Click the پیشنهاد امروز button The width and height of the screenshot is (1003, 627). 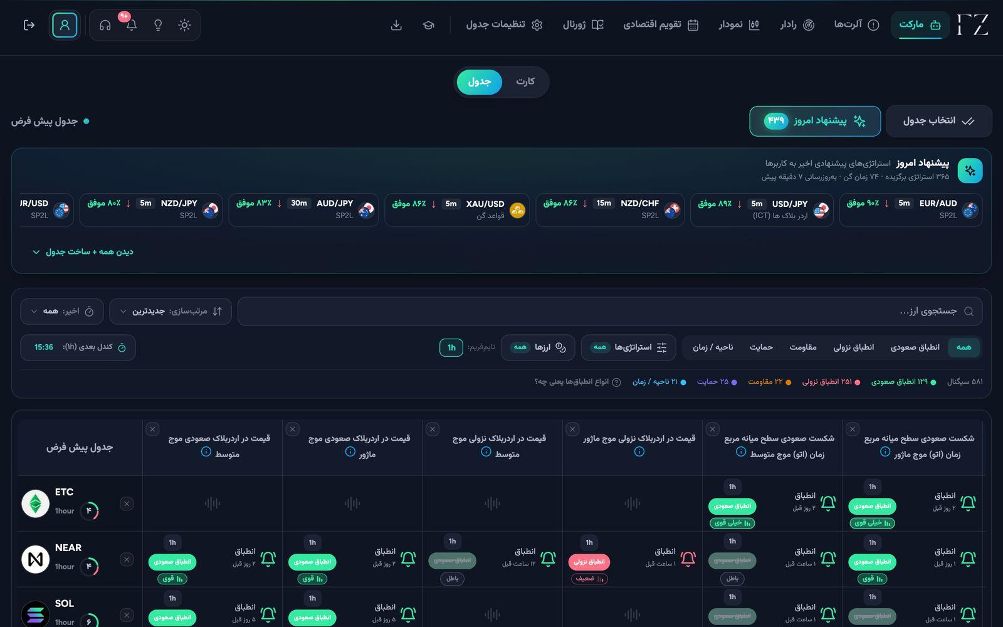coord(815,121)
